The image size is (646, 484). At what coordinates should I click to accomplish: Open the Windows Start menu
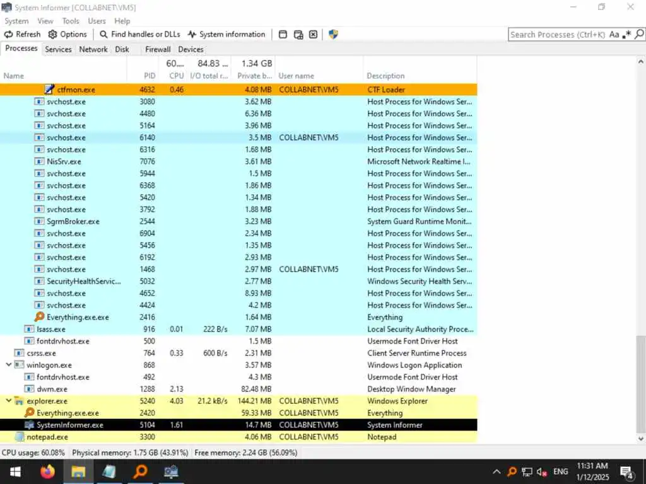point(15,471)
